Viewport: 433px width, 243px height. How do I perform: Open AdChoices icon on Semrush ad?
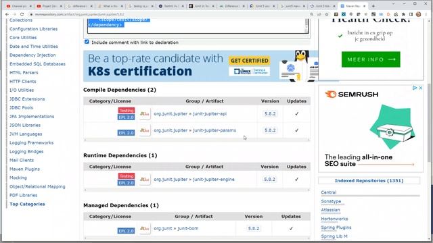click(x=415, y=88)
